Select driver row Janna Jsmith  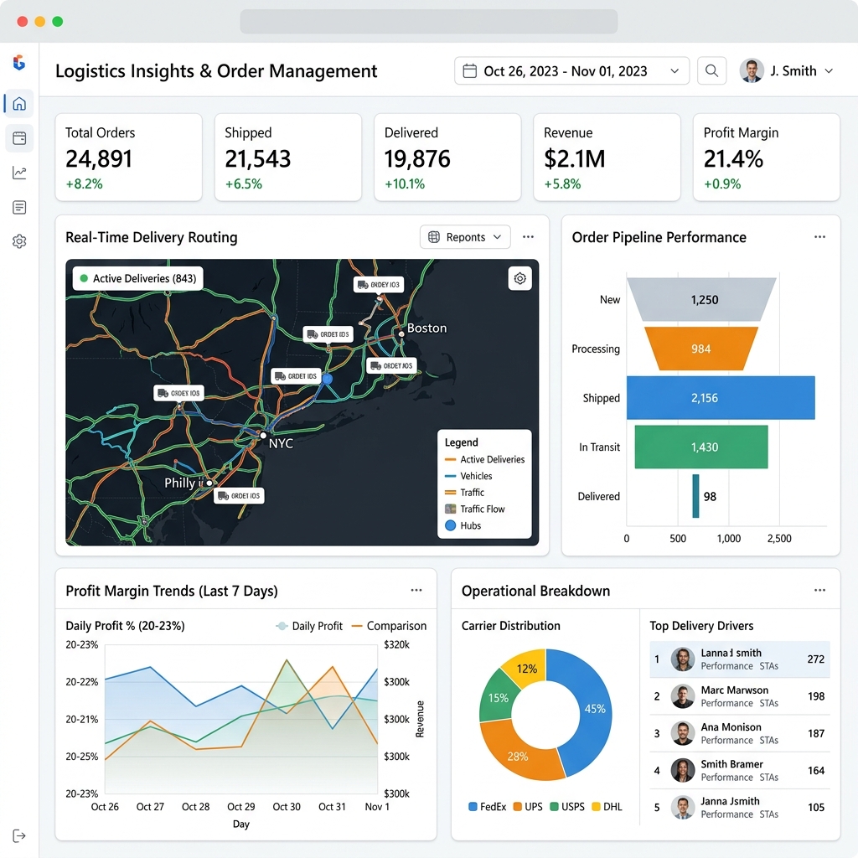coord(739,807)
